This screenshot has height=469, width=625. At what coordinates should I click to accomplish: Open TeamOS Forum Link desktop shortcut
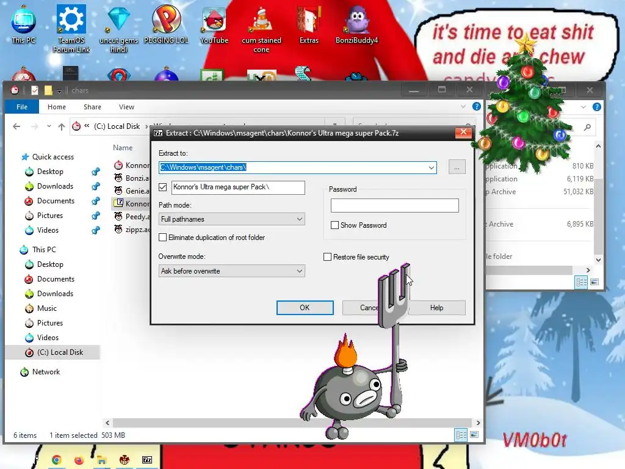click(71, 29)
